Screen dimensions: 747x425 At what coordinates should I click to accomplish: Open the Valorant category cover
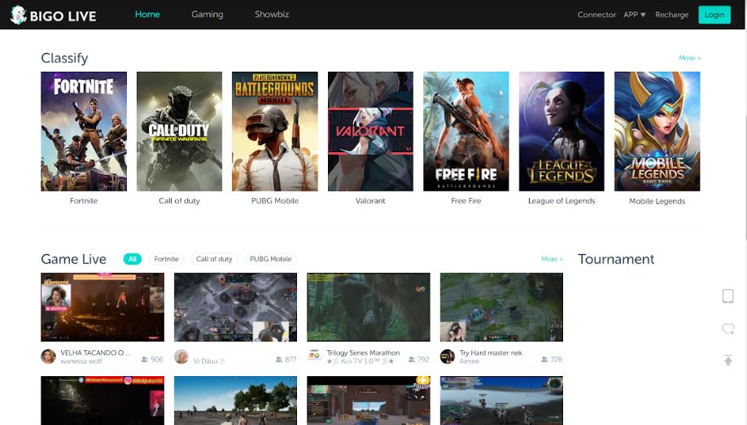pyautogui.click(x=370, y=131)
